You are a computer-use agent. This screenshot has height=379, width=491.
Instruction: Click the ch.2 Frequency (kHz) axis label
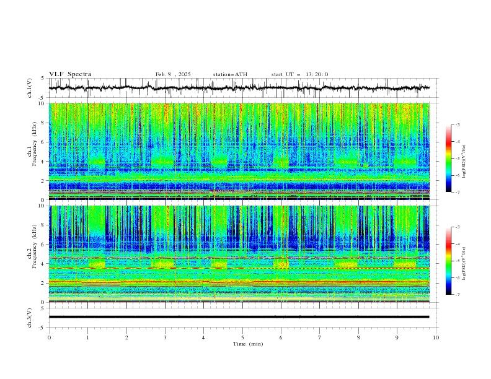(35, 246)
